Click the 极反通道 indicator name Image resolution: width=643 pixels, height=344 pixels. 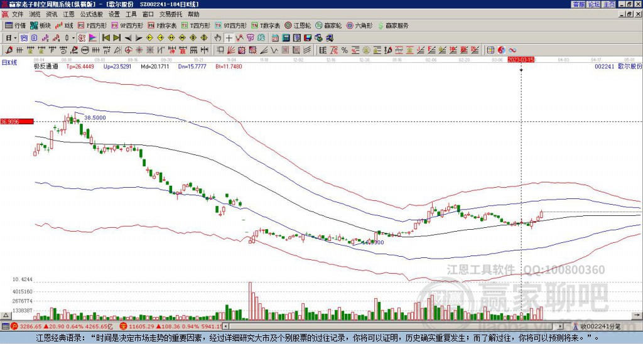(46, 66)
